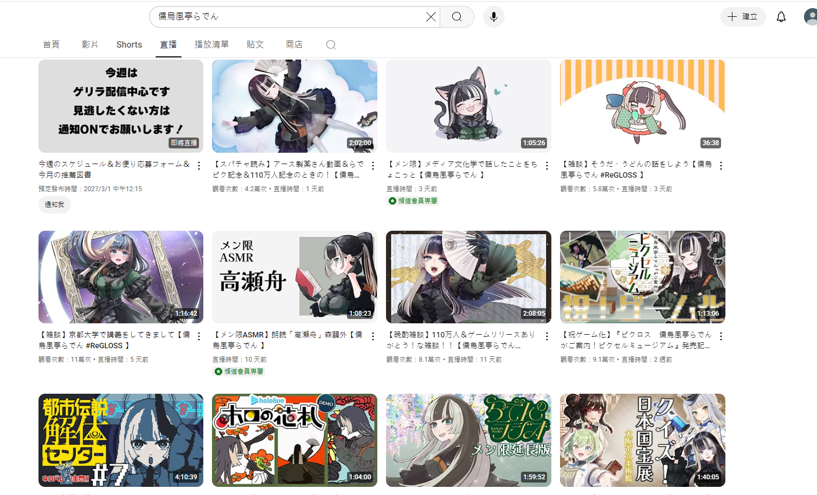The width and height of the screenshot is (817, 495).
Task: Open title 【晩酌雑談】110万人&ゲームリリース
Action: tap(461, 340)
